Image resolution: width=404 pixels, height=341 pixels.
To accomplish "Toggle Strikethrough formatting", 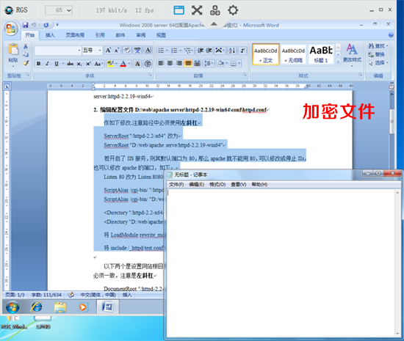I will pos(70,64).
